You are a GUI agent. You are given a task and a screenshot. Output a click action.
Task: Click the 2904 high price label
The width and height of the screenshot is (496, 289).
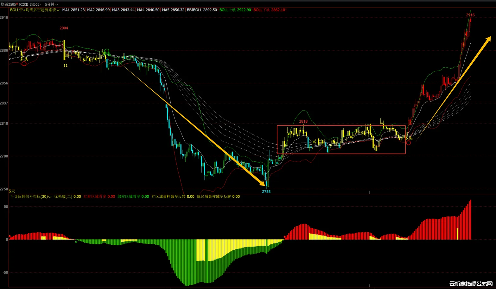pos(64,28)
